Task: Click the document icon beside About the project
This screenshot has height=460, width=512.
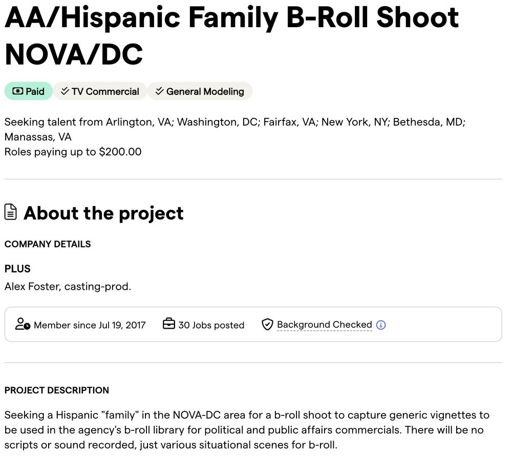Action: coord(10,212)
